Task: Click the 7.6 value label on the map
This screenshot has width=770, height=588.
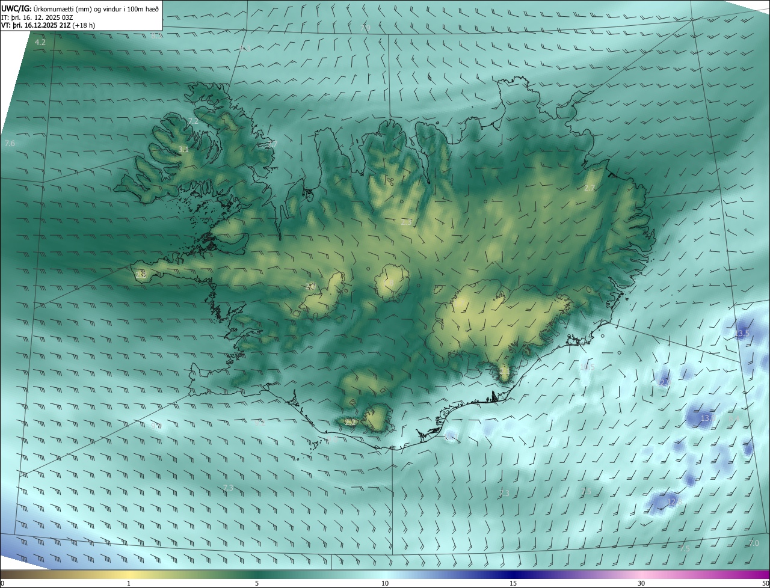Action: click(x=10, y=144)
